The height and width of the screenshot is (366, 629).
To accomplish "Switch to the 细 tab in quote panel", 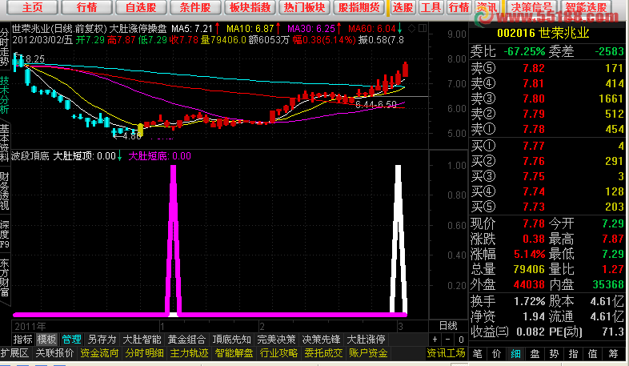I will tap(516, 353).
